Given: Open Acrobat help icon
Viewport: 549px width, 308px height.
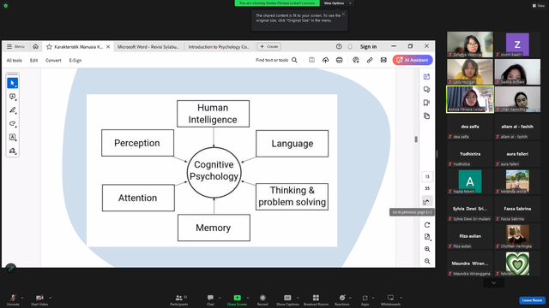Looking at the screenshot, I should pos(339,46).
